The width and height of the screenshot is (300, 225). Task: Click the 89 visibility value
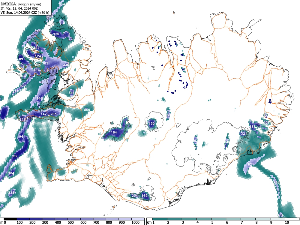pos(21,59)
